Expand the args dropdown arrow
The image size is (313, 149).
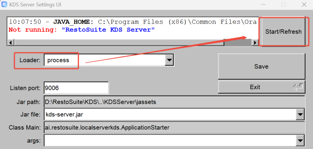(x=300, y=141)
